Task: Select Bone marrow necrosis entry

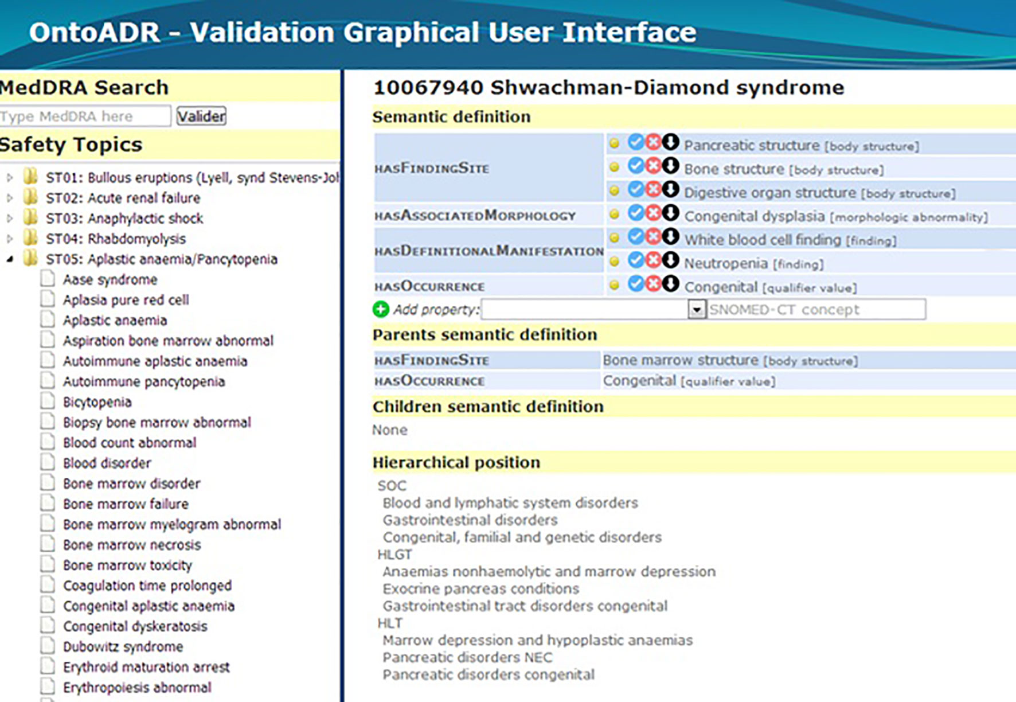Action: 132,545
